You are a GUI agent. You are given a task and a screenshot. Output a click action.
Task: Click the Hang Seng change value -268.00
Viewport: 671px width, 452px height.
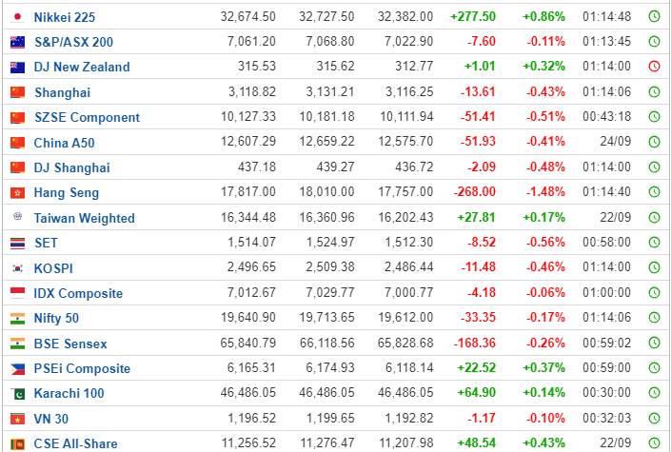(x=475, y=192)
